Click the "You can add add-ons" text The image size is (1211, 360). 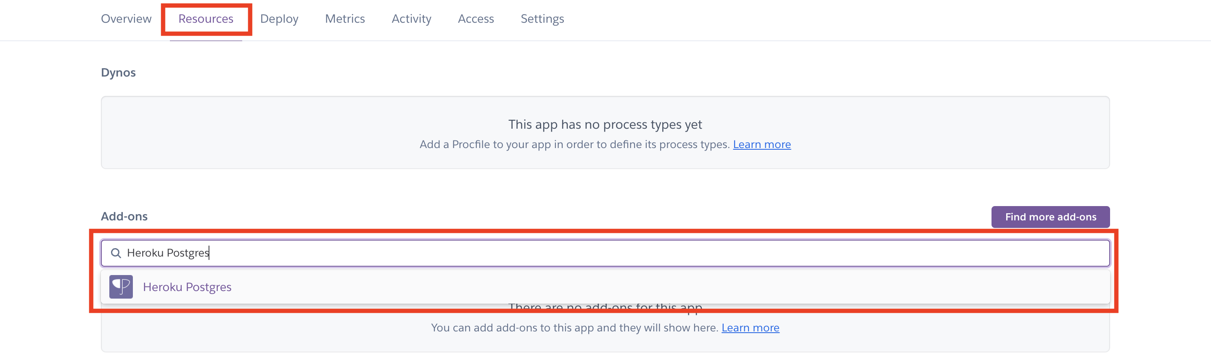click(574, 328)
